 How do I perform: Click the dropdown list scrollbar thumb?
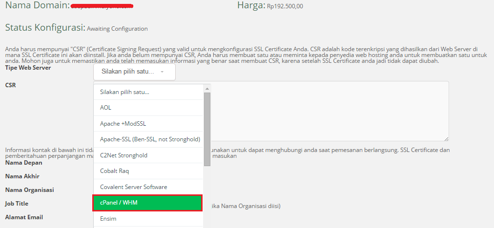click(x=207, y=129)
